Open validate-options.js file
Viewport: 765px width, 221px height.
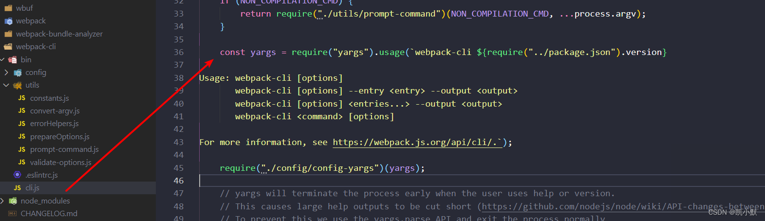click(x=61, y=162)
